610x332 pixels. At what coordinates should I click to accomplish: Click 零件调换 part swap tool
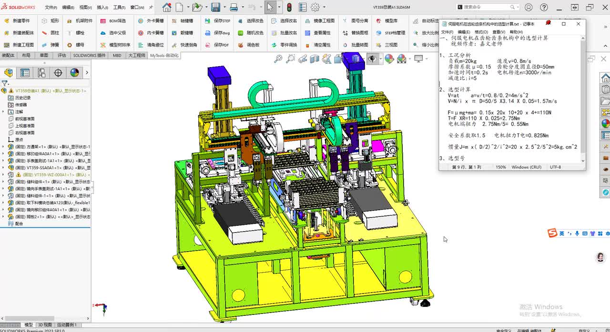click(x=284, y=45)
